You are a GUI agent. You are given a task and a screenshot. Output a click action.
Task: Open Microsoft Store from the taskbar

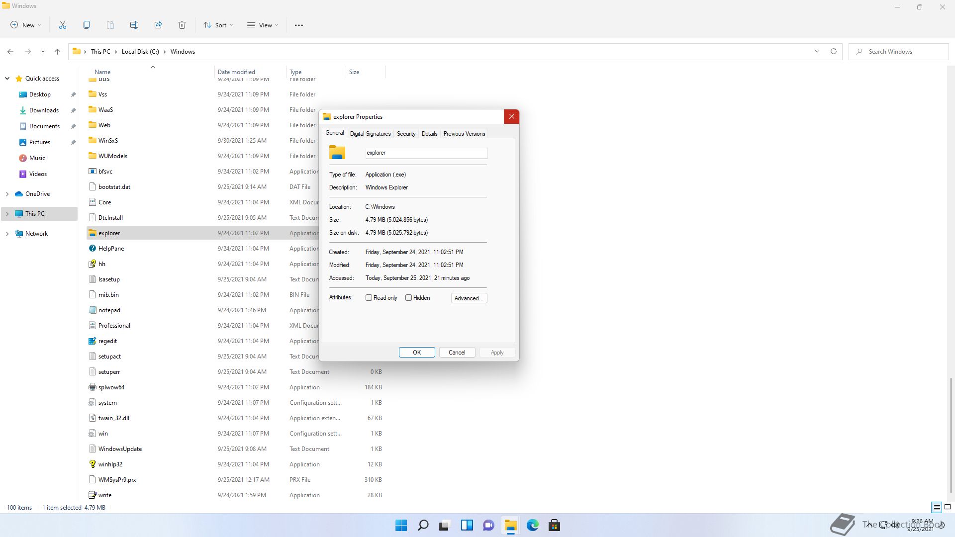coord(554,526)
